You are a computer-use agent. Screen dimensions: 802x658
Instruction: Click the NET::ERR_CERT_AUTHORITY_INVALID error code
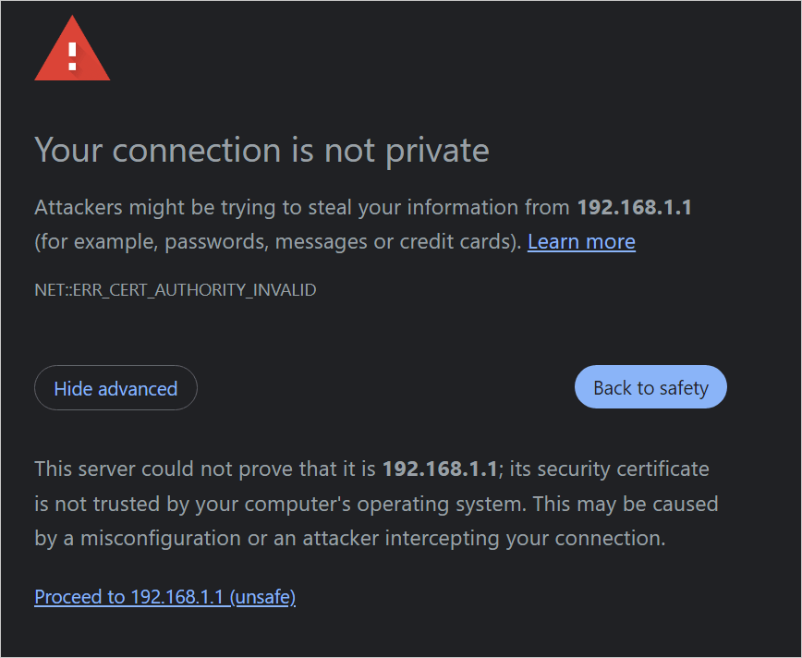pos(176,290)
